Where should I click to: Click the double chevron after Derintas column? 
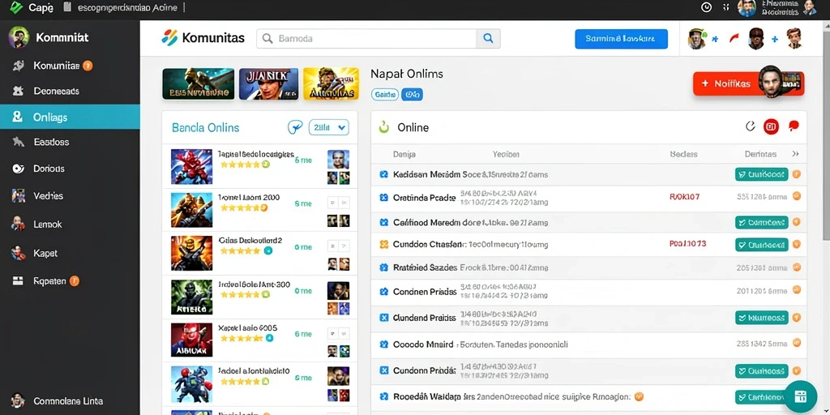click(x=795, y=154)
